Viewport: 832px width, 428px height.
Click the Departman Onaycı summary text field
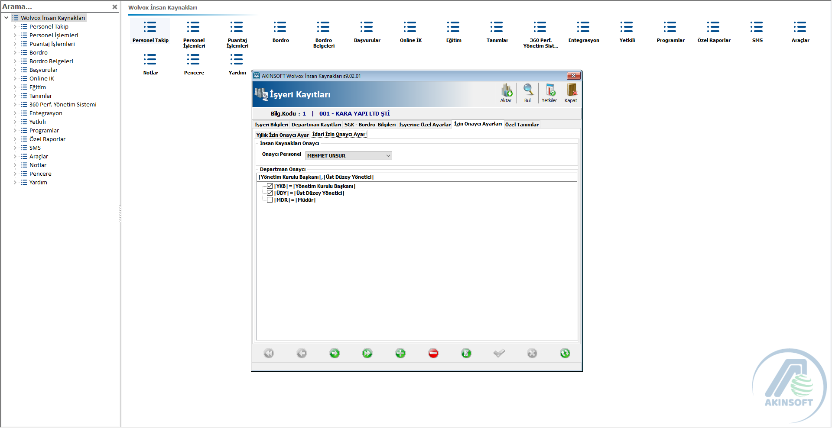(x=416, y=177)
